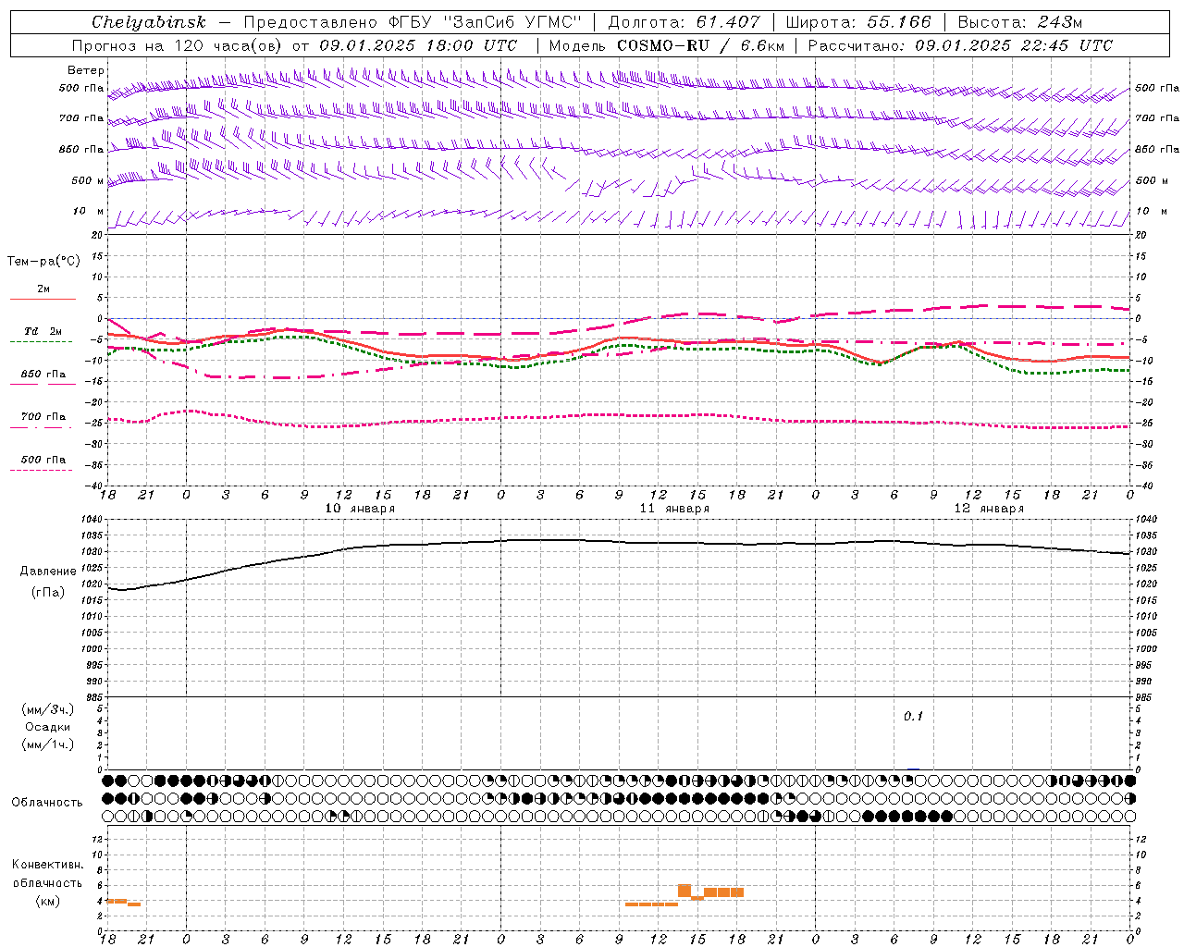Click the '(гПа)' unit label under Давление
Viewport: 1184px width, 947px height.
[48, 593]
